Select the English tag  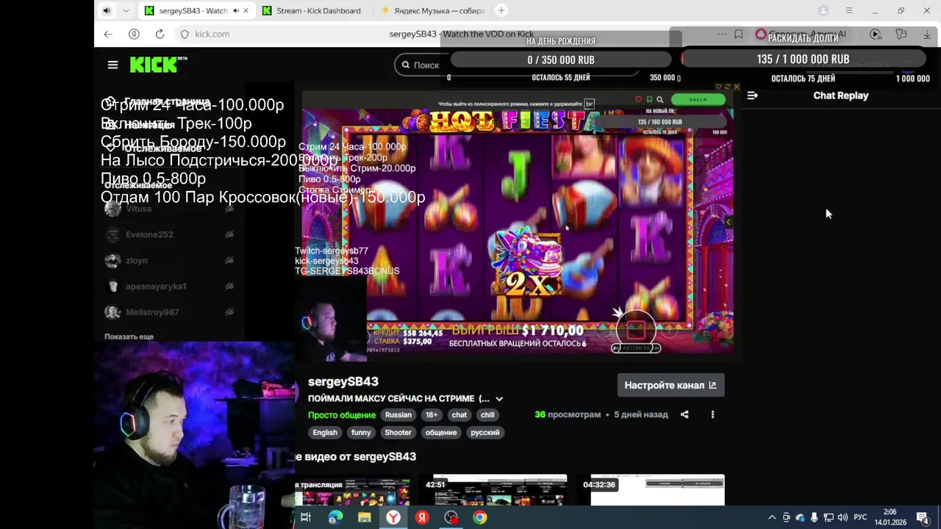pos(325,433)
